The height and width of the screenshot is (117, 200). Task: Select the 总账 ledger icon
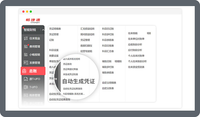25,71
